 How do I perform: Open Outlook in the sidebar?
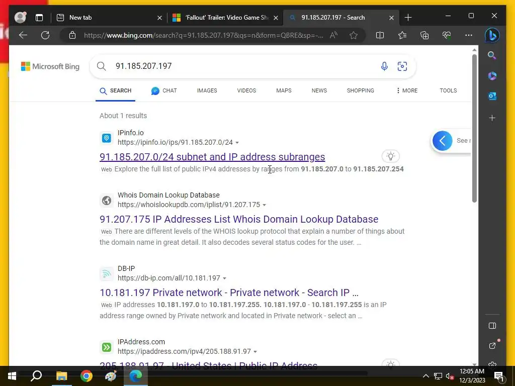pyautogui.click(x=492, y=96)
